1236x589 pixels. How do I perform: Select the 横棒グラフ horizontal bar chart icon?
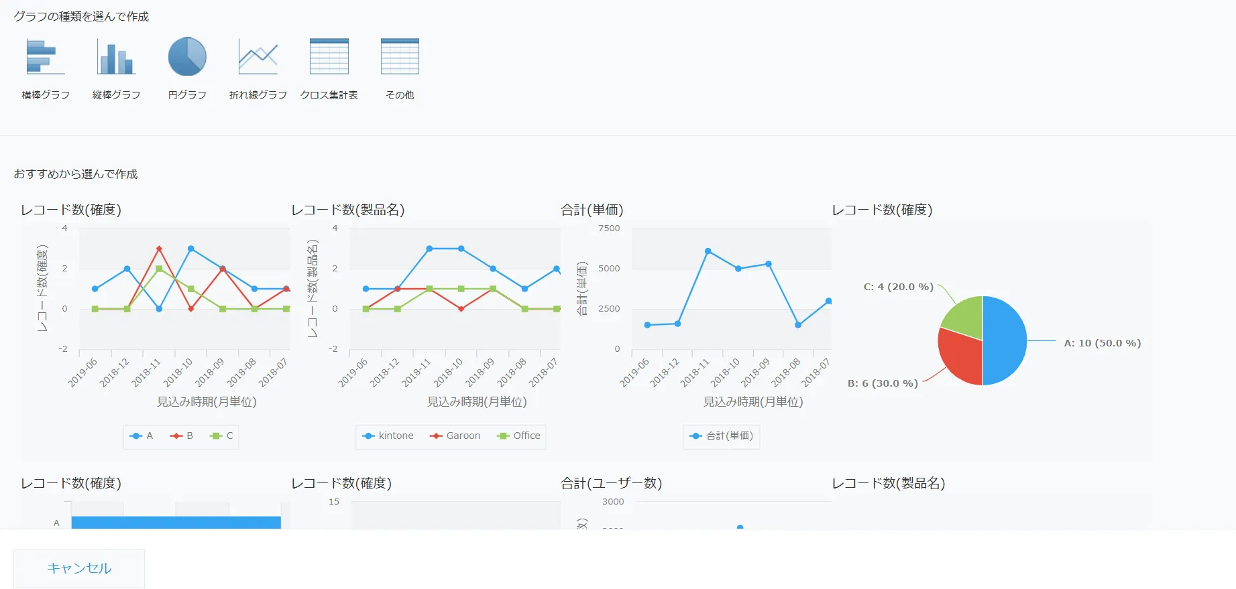[46, 56]
